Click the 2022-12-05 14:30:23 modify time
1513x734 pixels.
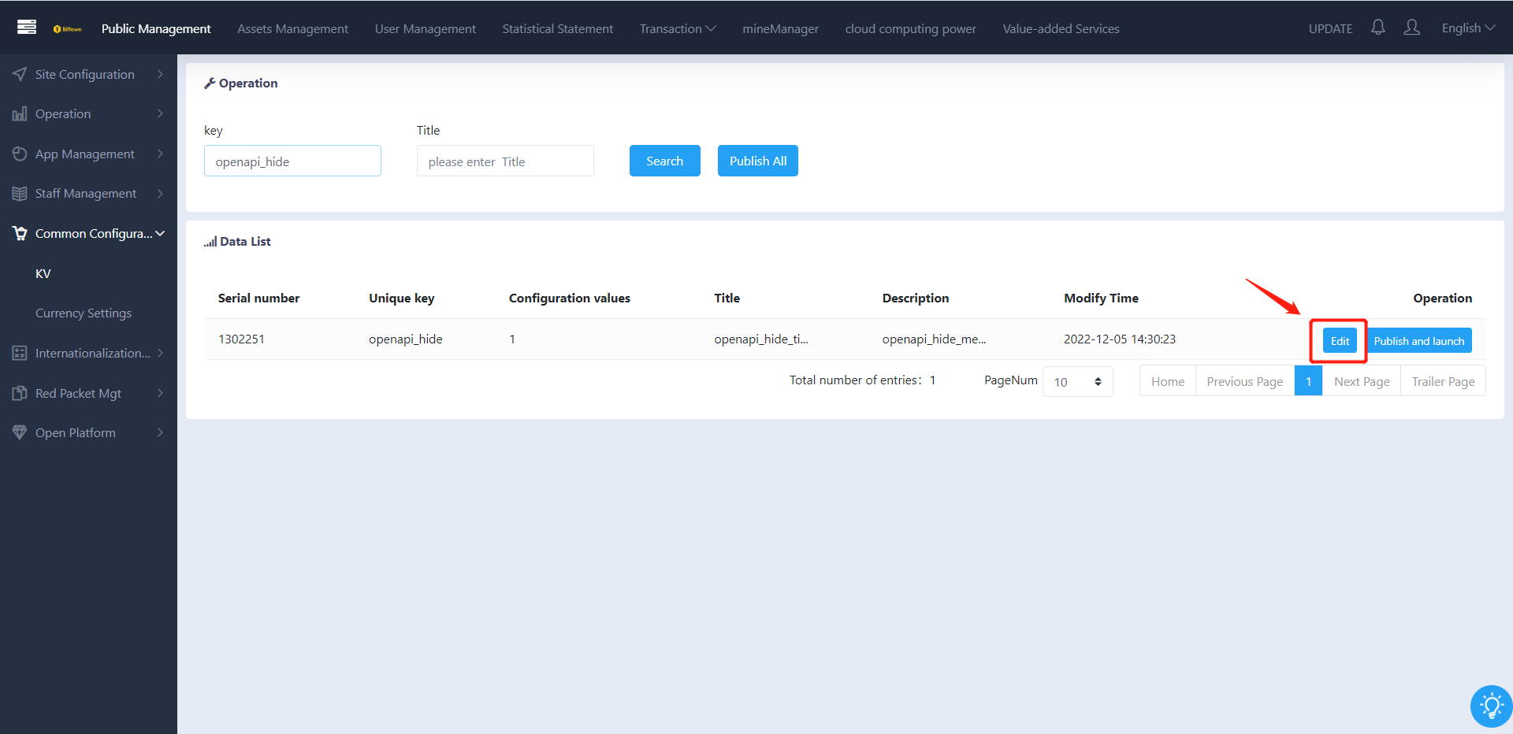click(x=1119, y=339)
